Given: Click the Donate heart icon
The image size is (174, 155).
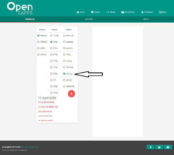Looking at the screenshot, I should pyautogui.click(x=92, y=12).
